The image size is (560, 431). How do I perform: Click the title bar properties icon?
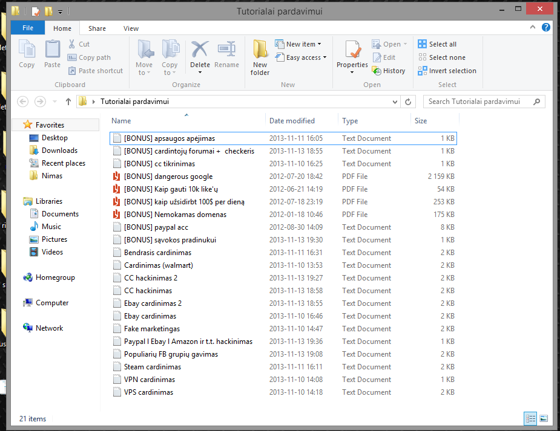click(x=36, y=11)
